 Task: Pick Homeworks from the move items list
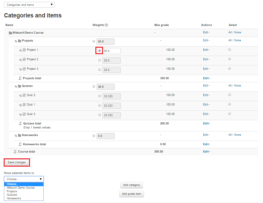14,198
